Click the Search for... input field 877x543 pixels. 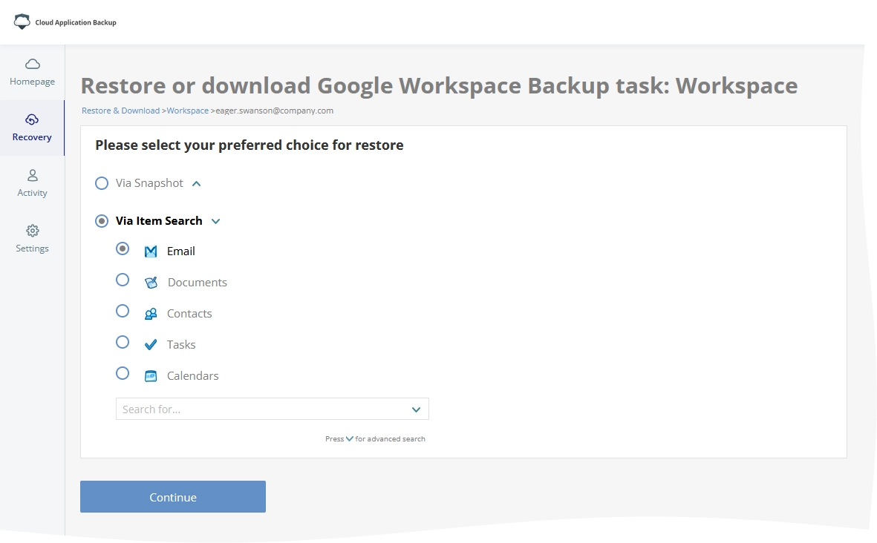[x=273, y=409]
